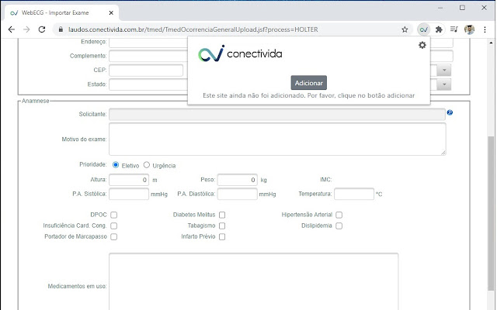Search Solicitante with the blue lookup icon
The width and height of the screenshot is (497, 310).
tap(450, 112)
